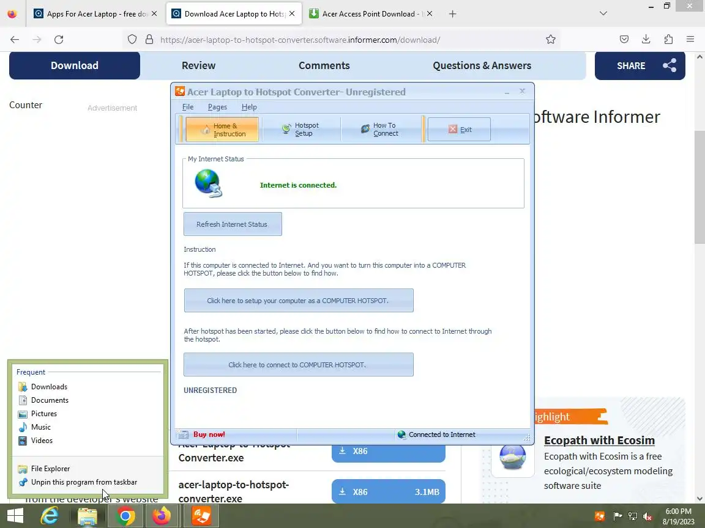The image size is (705, 528).
Task: Open Music in jump list
Action: (88, 427)
